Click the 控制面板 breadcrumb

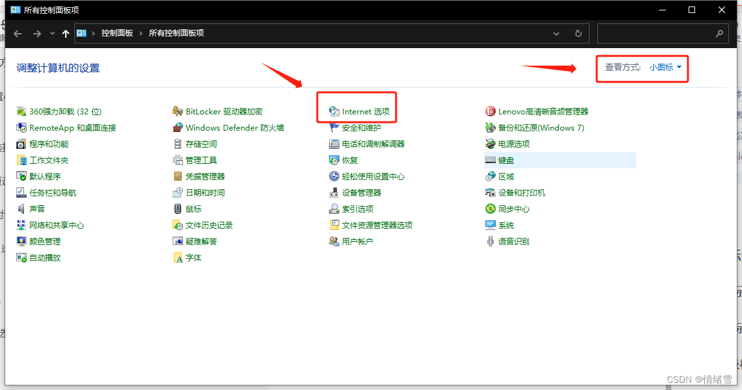(117, 33)
